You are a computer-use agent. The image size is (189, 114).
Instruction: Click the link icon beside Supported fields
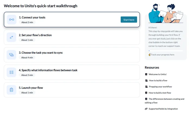[x=146, y=109]
